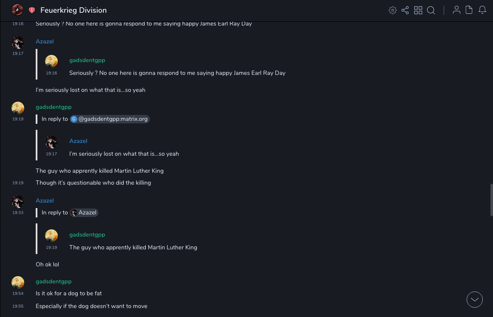This screenshot has width=493, height=317.
Task: Click the Azazel mention pill in reply
Action: 84,213
